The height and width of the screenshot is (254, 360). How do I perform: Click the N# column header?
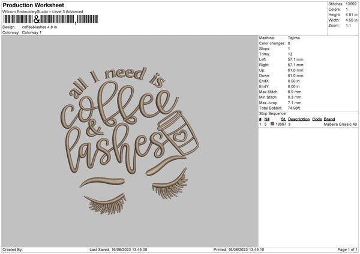(x=267, y=119)
